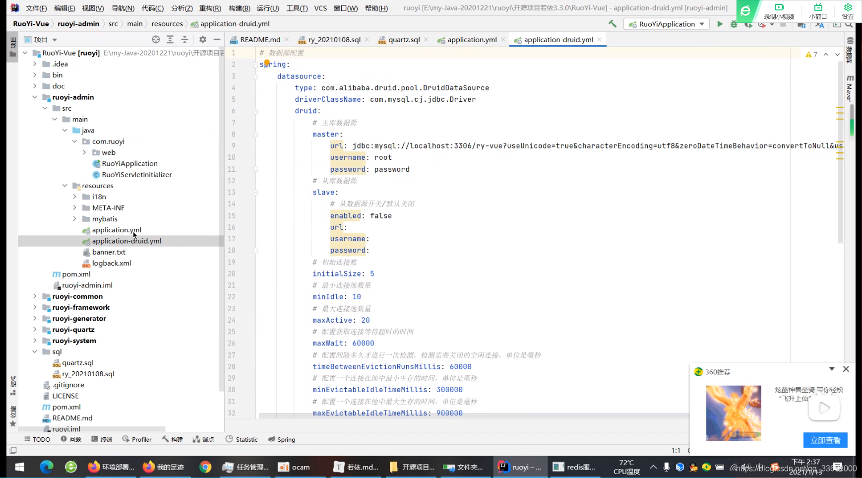This screenshot has height=478, width=862.
Task: Open the project panel gear settings
Action: [202, 39]
